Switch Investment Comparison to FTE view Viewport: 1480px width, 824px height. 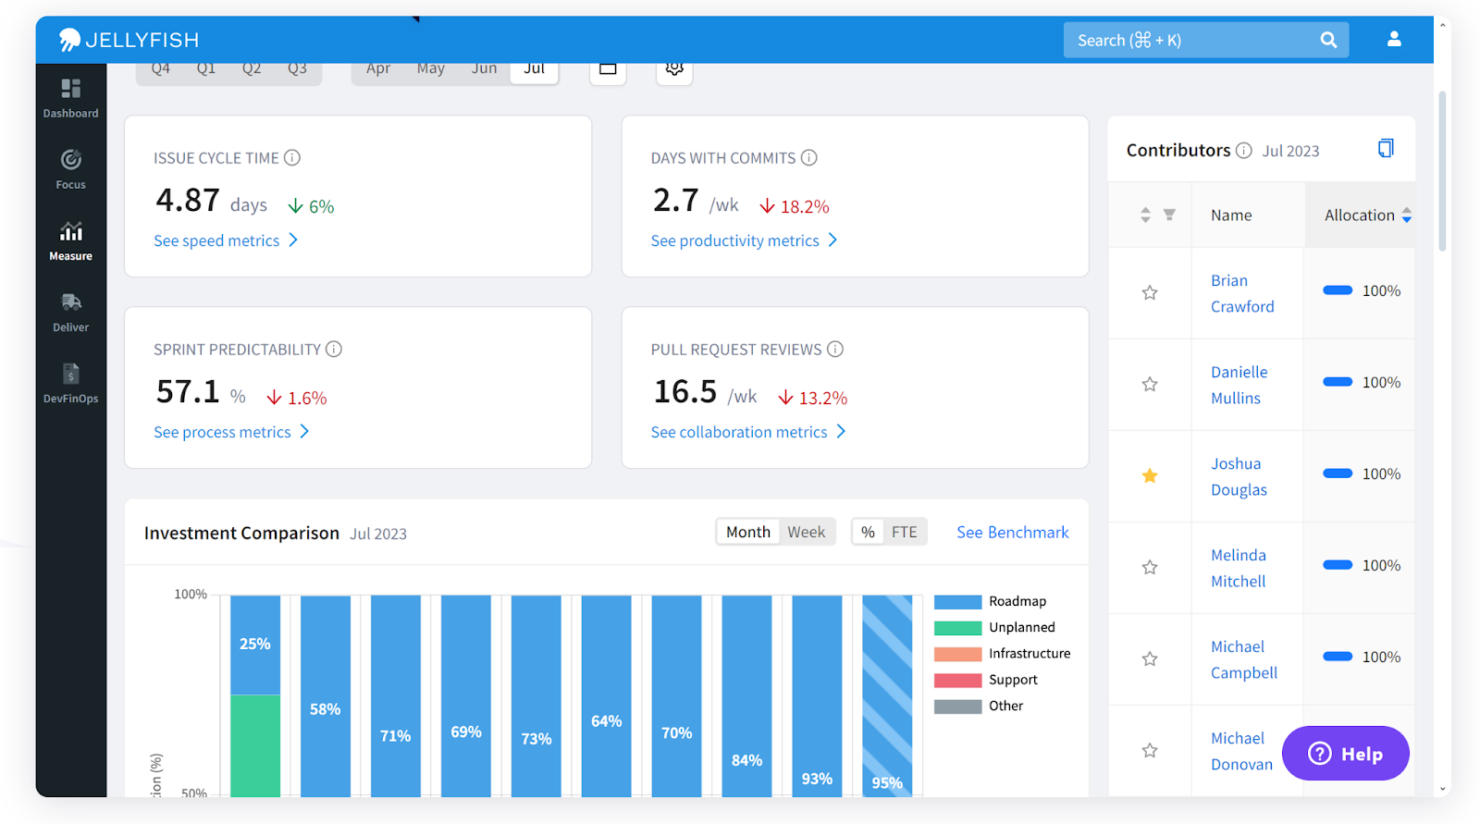coord(904,533)
